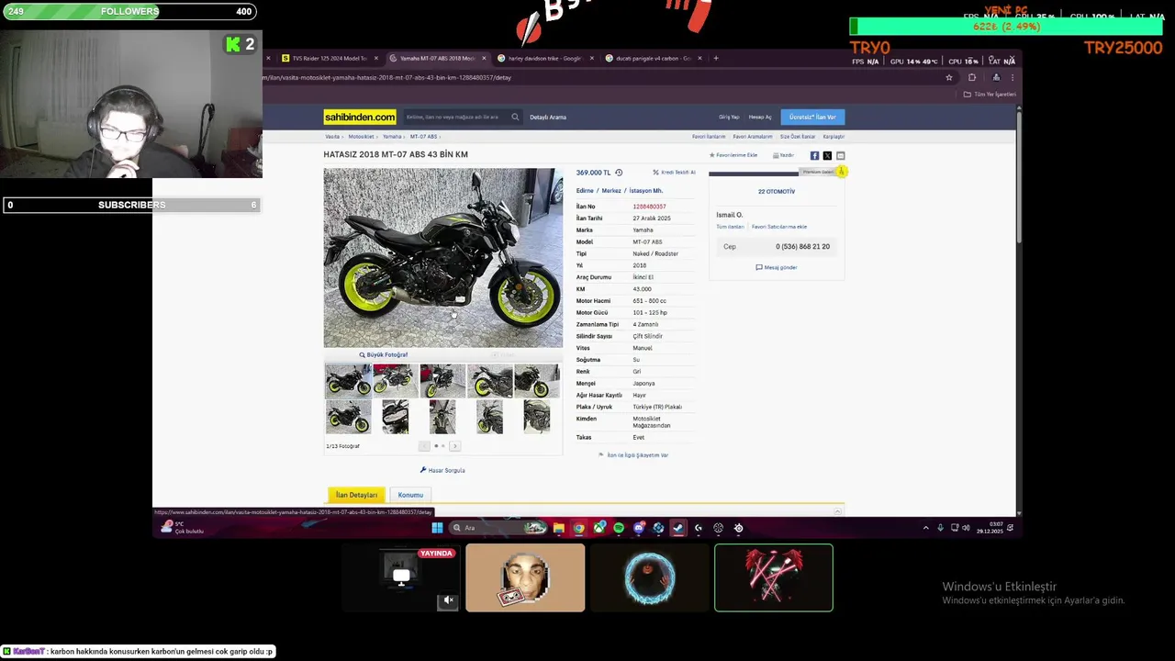The width and height of the screenshot is (1175, 661).
Task: Select the İlan Detayları tab
Action: click(356, 495)
